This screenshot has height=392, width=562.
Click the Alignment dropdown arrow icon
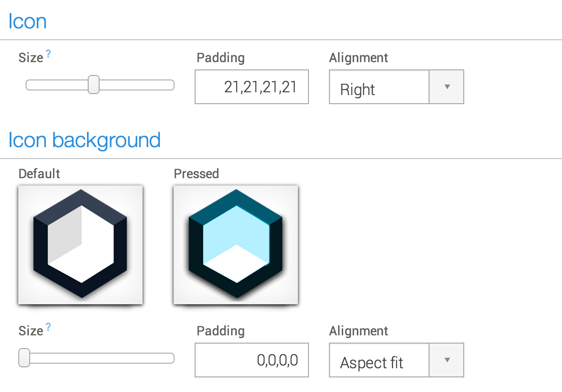[446, 87]
